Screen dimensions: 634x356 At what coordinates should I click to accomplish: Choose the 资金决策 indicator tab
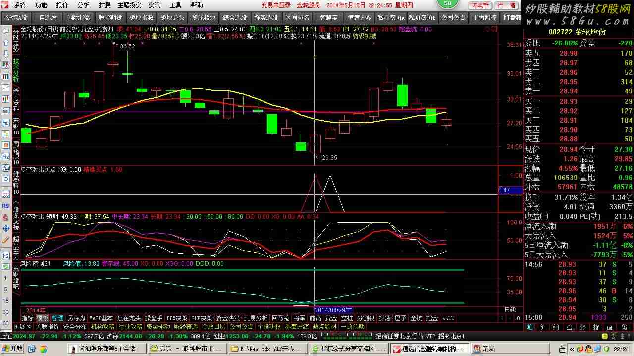click(228, 318)
